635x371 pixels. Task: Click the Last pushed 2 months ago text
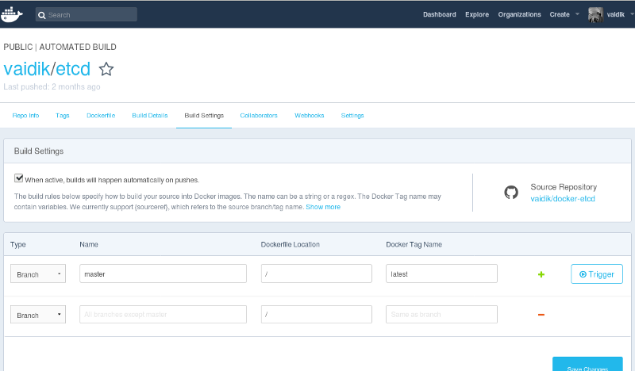[52, 86]
